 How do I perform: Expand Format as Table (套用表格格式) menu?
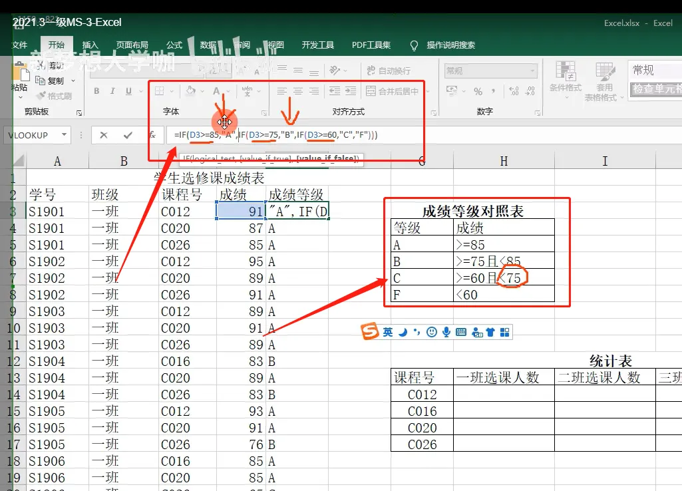[x=603, y=81]
